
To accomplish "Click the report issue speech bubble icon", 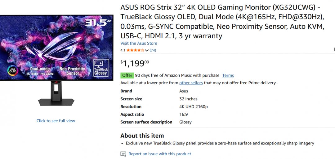I will (x=123, y=154).
